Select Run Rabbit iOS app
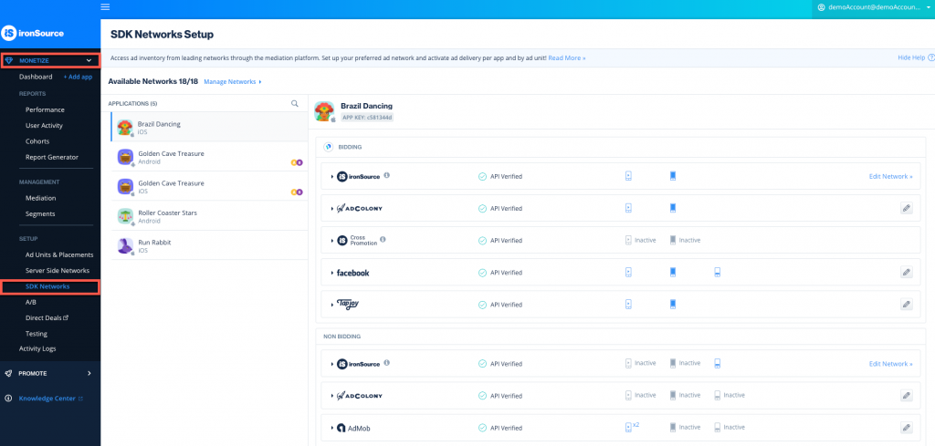Viewport: 935px width, 446px height. pyautogui.click(x=209, y=245)
